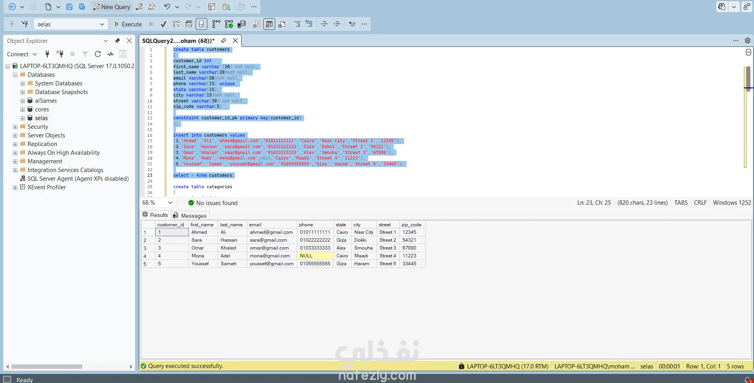Screen dimensions: 754x383
Task: Click the Execute button
Action: (128, 24)
